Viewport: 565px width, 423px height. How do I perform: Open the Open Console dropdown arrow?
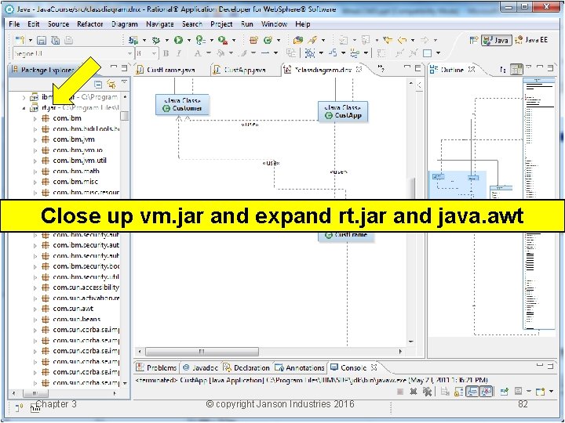(x=551, y=392)
